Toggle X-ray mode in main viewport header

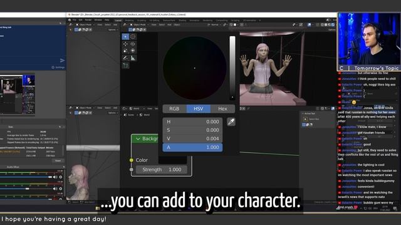pyautogui.click(x=318, y=25)
